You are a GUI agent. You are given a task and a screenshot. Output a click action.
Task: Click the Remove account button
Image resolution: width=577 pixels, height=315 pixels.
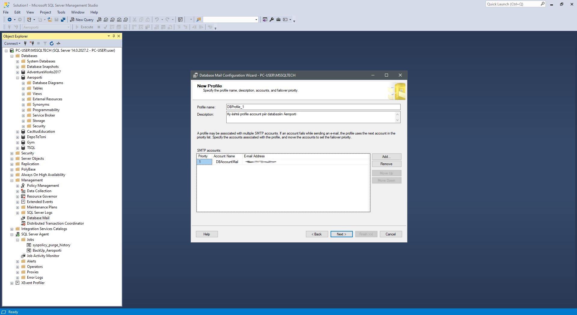386,164
